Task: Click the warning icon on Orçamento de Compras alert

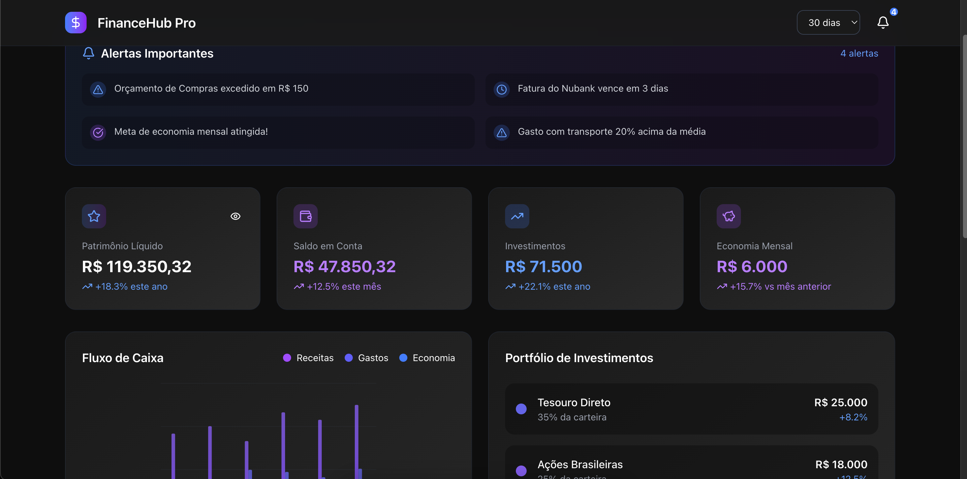Action: pyautogui.click(x=98, y=89)
